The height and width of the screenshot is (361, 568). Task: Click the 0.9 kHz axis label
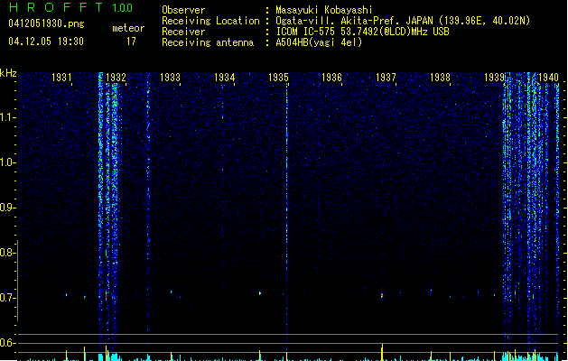click(x=7, y=208)
